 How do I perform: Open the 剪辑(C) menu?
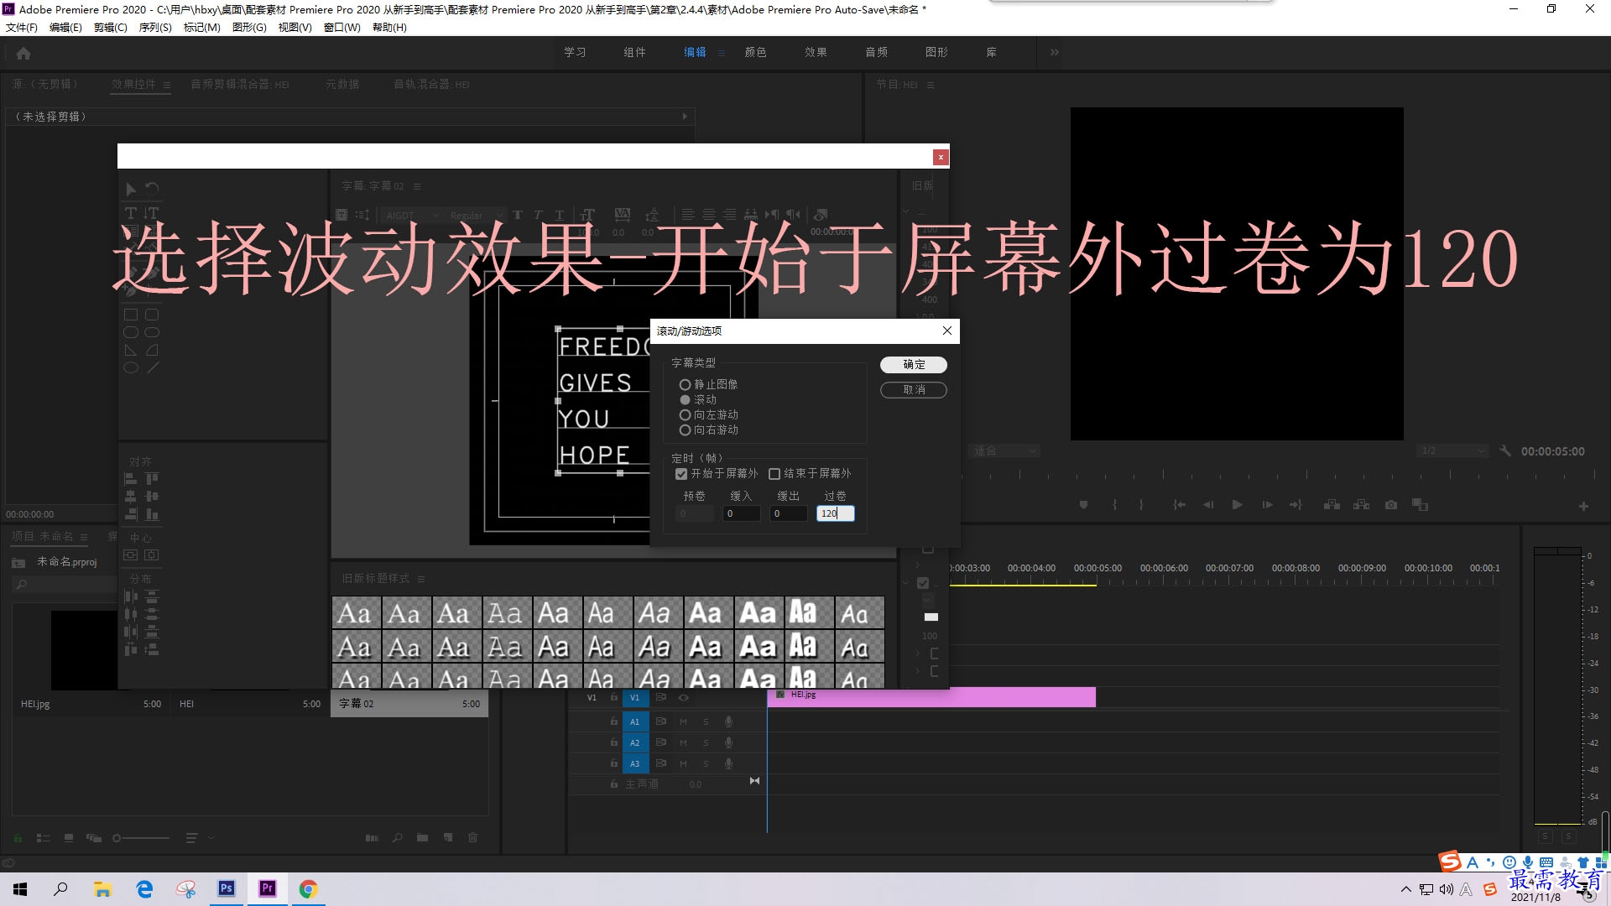(x=110, y=27)
